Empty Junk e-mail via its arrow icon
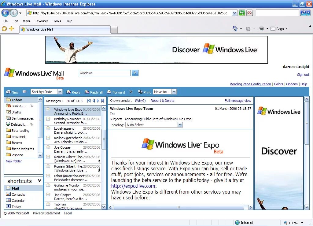Image resolution: width=313 pixels, height=226 pixels. pyautogui.click(x=32, y=106)
